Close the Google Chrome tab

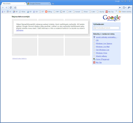(x=49, y=4)
